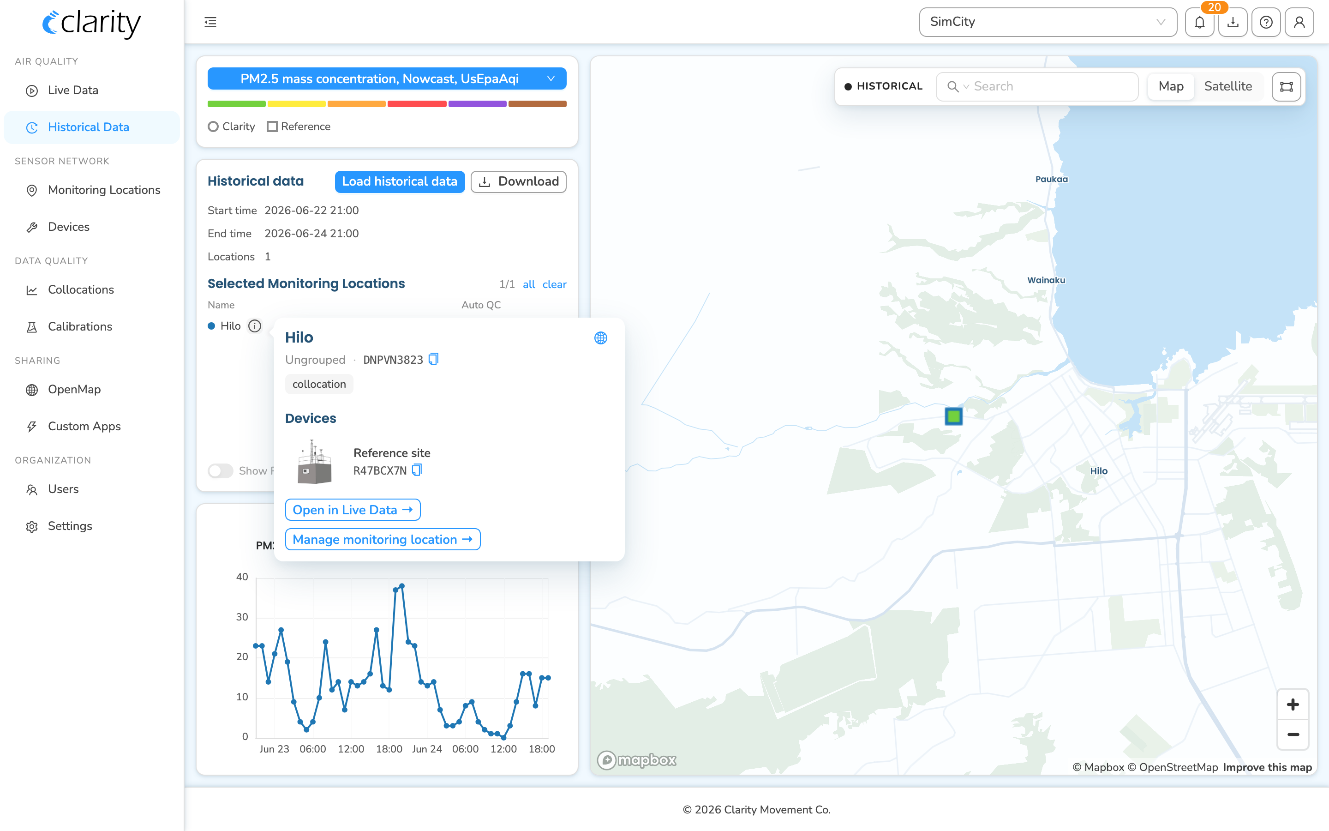The image size is (1329, 831).
Task: Click Manage monitoring location
Action: click(383, 539)
